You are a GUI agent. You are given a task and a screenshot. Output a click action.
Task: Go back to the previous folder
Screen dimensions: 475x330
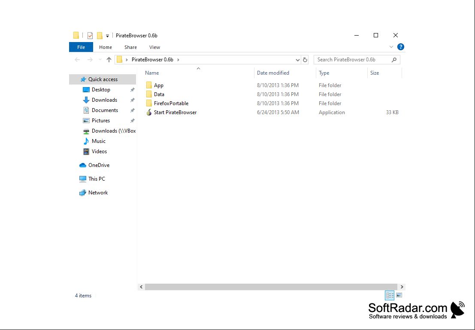(x=77, y=60)
